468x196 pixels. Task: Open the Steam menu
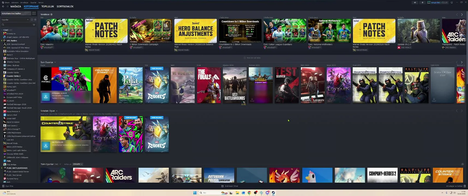pyautogui.click(x=7, y=2)
